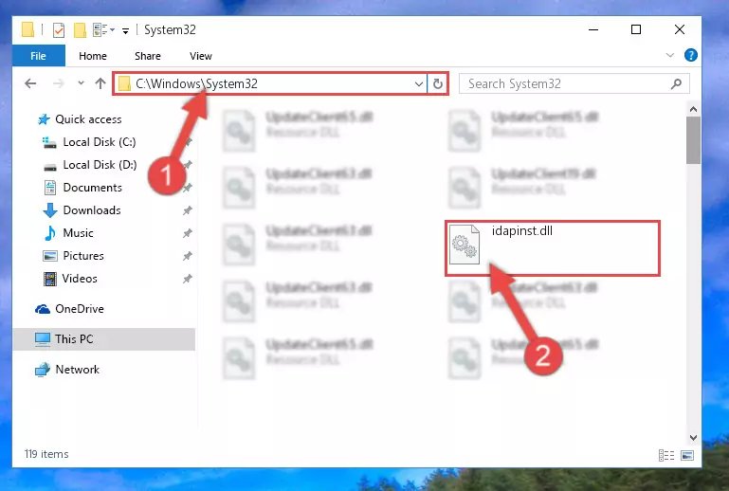Viewport: 729px width, 491px height.
Task: Click the New Folder icon in quick access toolbar
Action: 80,30
